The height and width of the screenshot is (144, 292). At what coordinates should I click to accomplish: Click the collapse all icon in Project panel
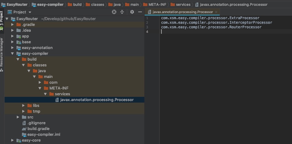122,12
